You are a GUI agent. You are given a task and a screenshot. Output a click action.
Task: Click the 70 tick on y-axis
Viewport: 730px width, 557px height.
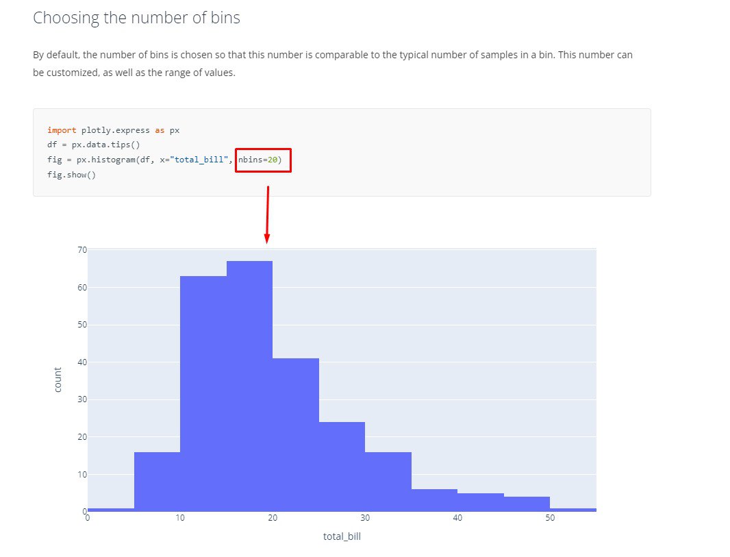pos(82,250)
